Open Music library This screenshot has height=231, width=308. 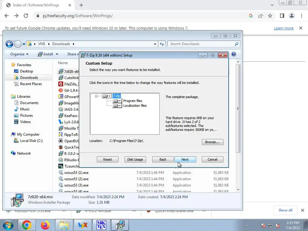[25, 109]
